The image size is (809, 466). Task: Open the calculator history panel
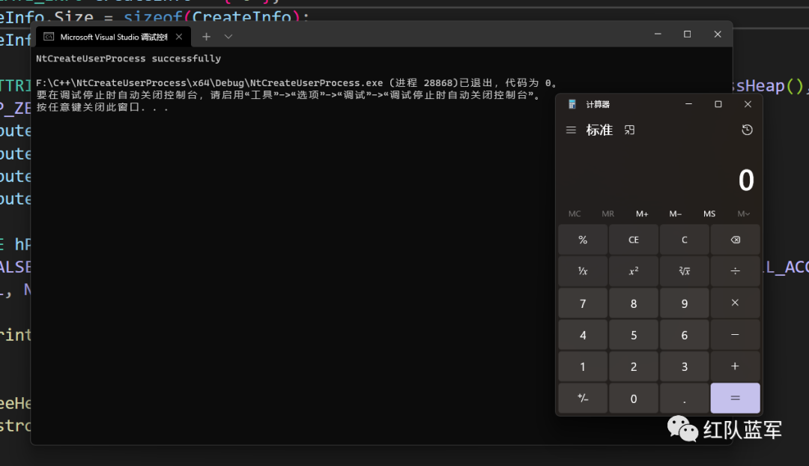pyautogui.click(x=747, y=130)
